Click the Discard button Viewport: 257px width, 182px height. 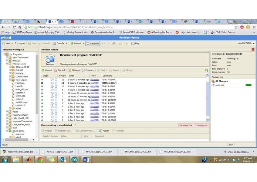point(60,70)
